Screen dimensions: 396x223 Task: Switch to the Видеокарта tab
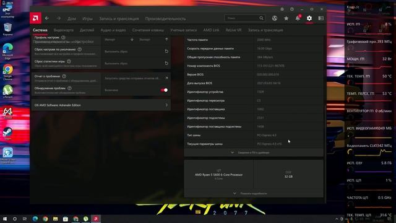[x=64, y=30]
